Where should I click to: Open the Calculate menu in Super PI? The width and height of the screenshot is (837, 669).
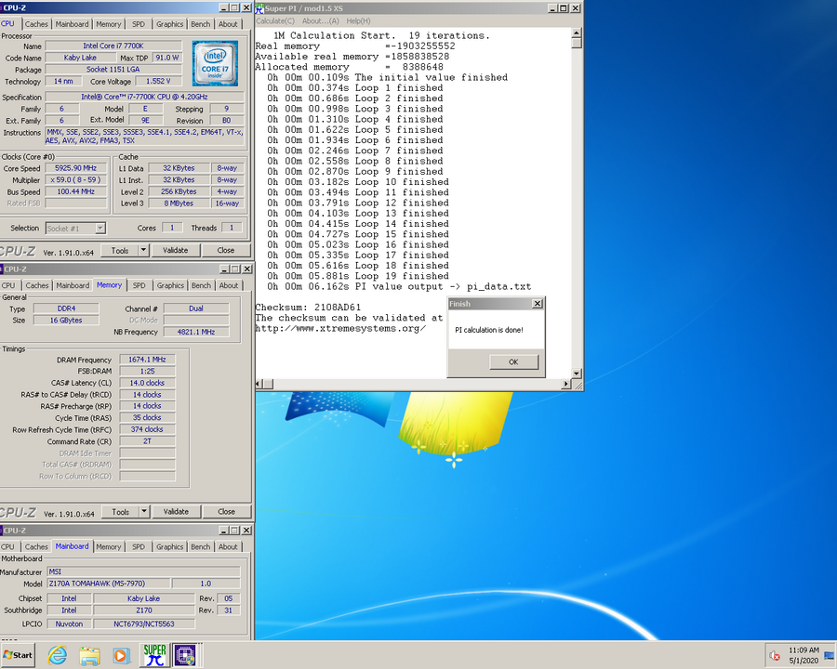[275, 20]
